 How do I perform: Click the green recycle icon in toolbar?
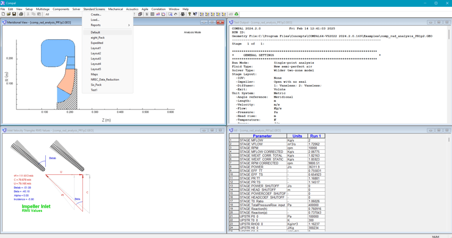pos(236,14)
